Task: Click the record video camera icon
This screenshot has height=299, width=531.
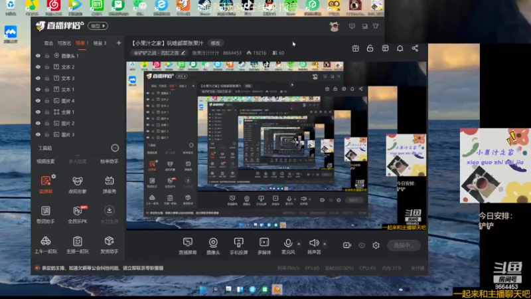Action: (347, 245)
